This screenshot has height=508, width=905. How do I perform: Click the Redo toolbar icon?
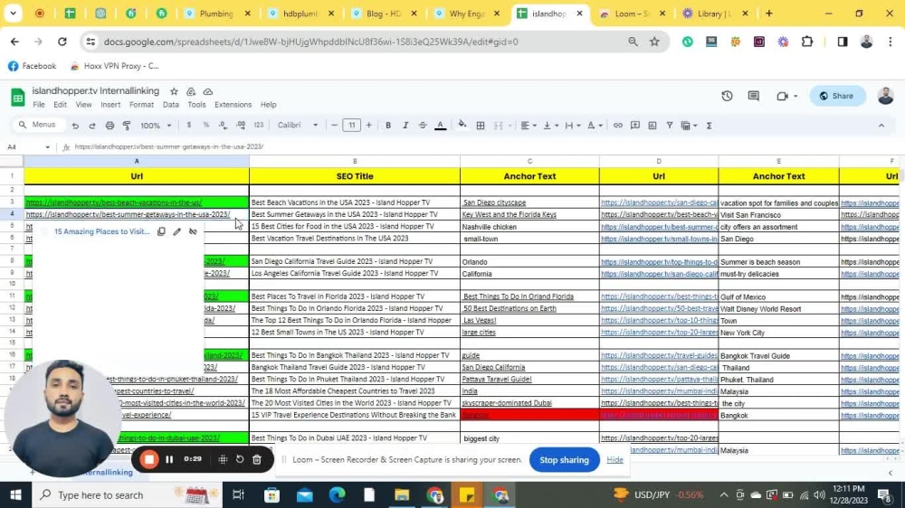pyautogui.click(x=91, y=125)
